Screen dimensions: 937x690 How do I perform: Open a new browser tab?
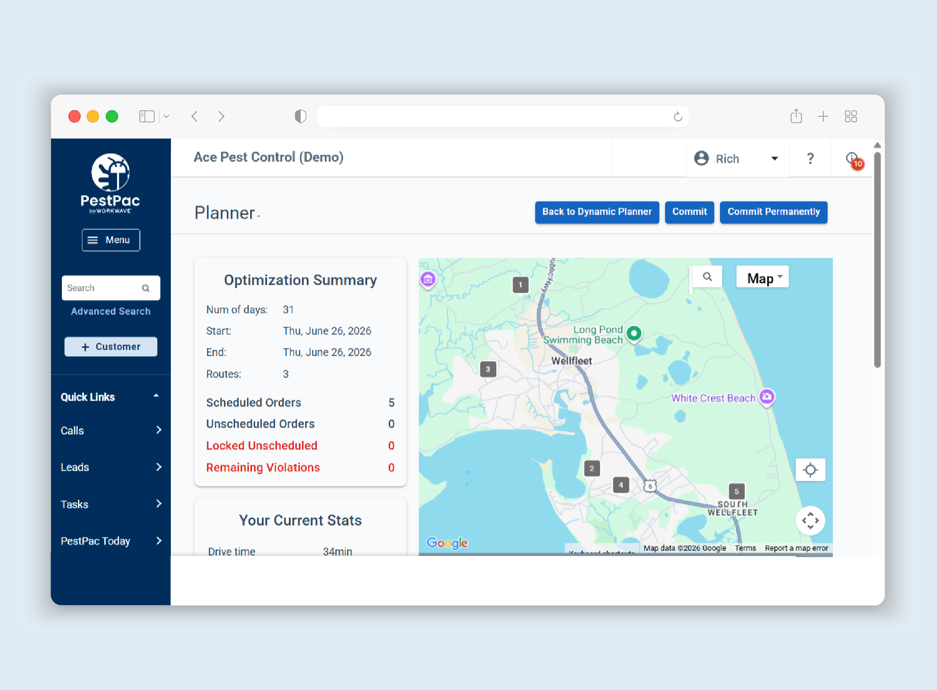click(x=823, y=116)
